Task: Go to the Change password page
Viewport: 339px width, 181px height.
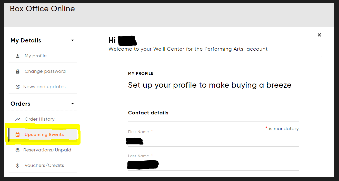Action: 43,71
